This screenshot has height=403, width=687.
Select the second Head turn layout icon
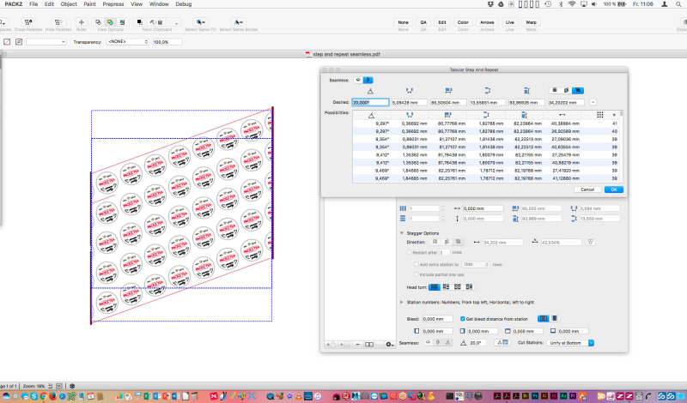(x=446, y=287)
